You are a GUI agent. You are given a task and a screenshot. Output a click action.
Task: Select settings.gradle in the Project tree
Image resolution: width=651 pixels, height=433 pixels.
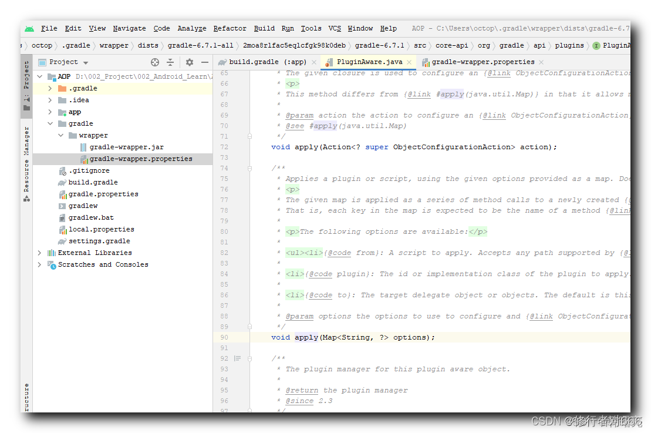(100, 241)
